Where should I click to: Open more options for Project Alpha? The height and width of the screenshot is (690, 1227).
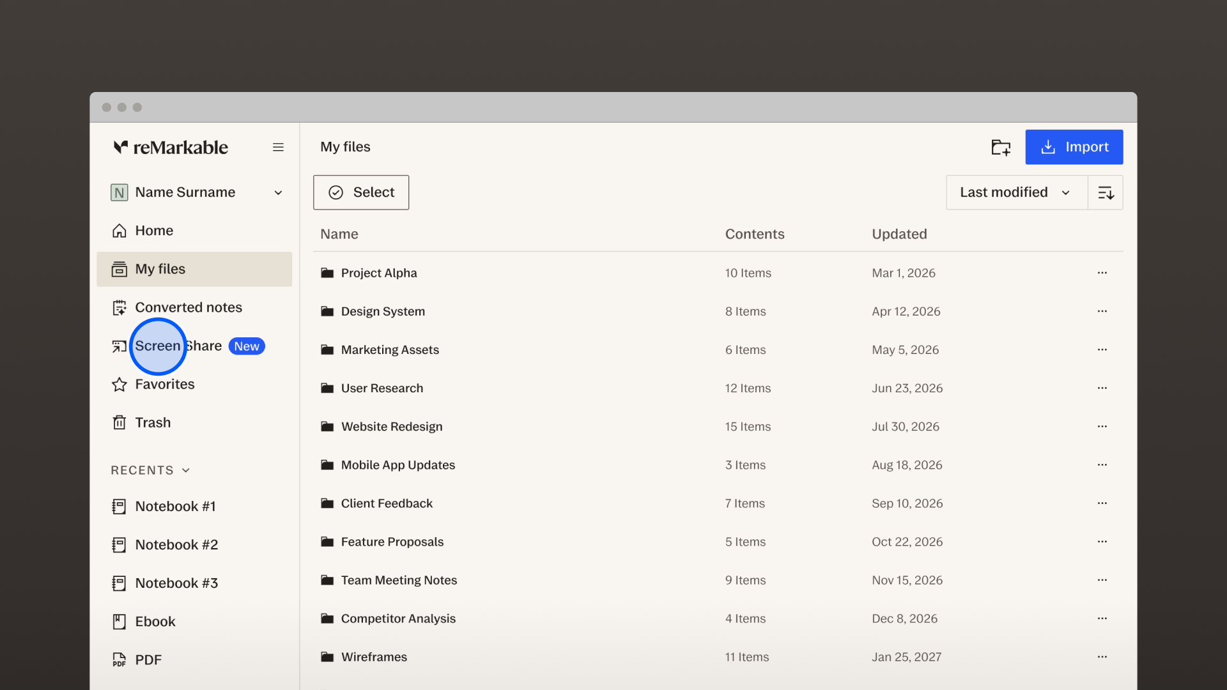pyautogui.click(x=1102, y=273)
